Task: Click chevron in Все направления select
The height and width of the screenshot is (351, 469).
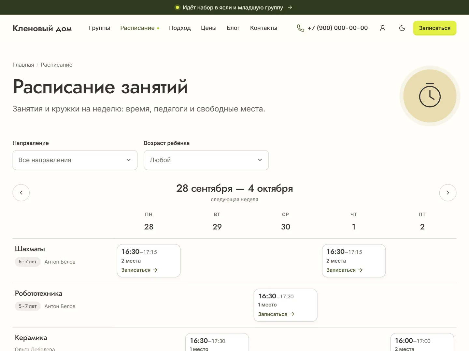Action: pos(129,160)
